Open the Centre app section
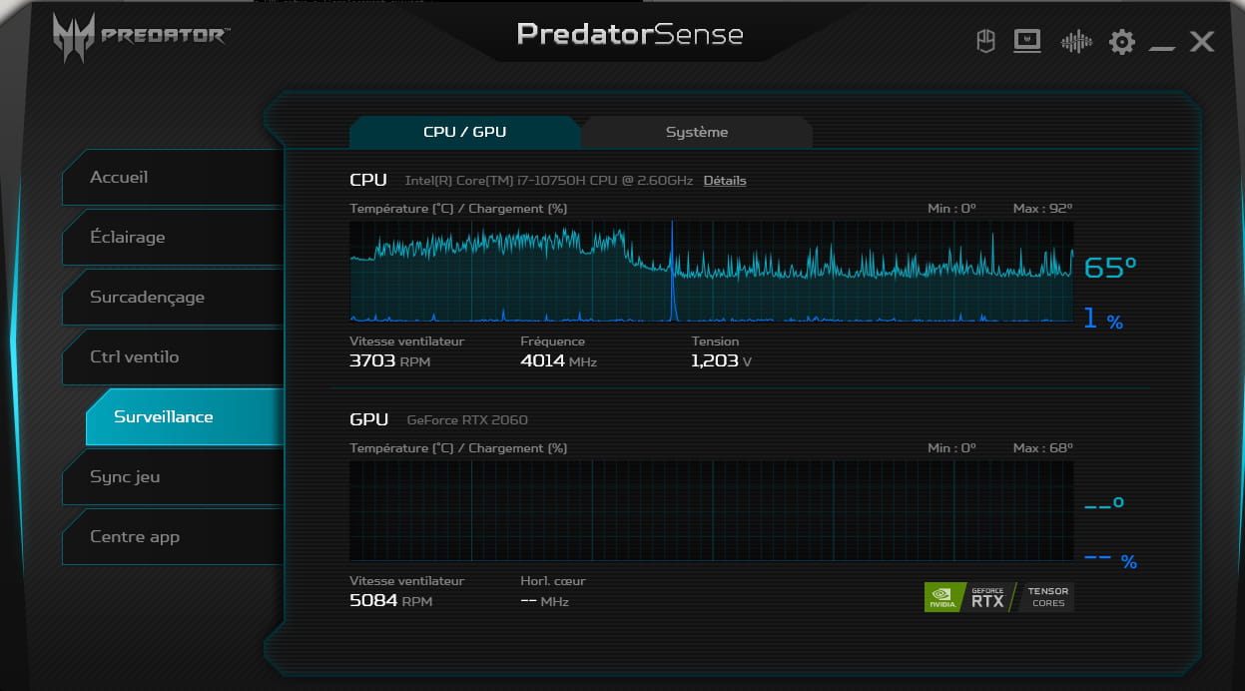Screen dimensions: 1245x691 pos(173,536)
